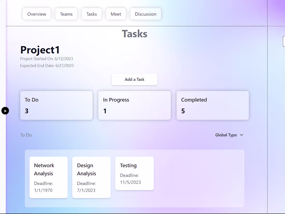Click the Project1 heading
Image resolution: width=285 pixels, height=214 pixels.
pyautogui.click(x=40, y=50)
